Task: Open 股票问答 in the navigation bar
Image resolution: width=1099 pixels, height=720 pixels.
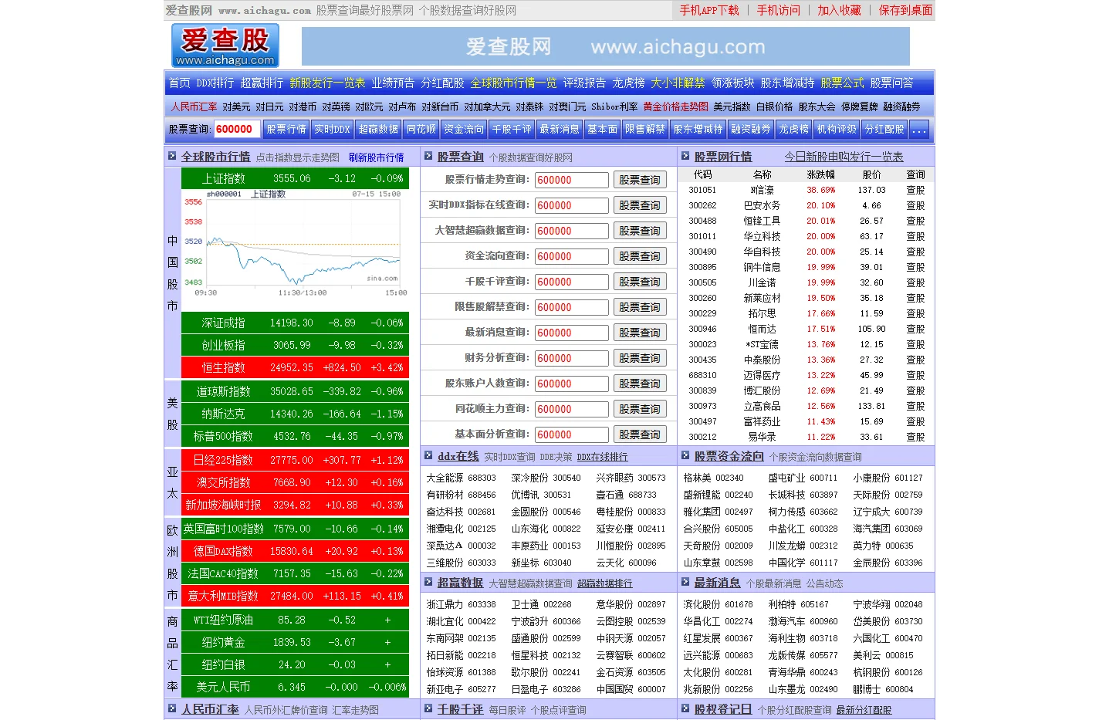Action: [891, 83]
